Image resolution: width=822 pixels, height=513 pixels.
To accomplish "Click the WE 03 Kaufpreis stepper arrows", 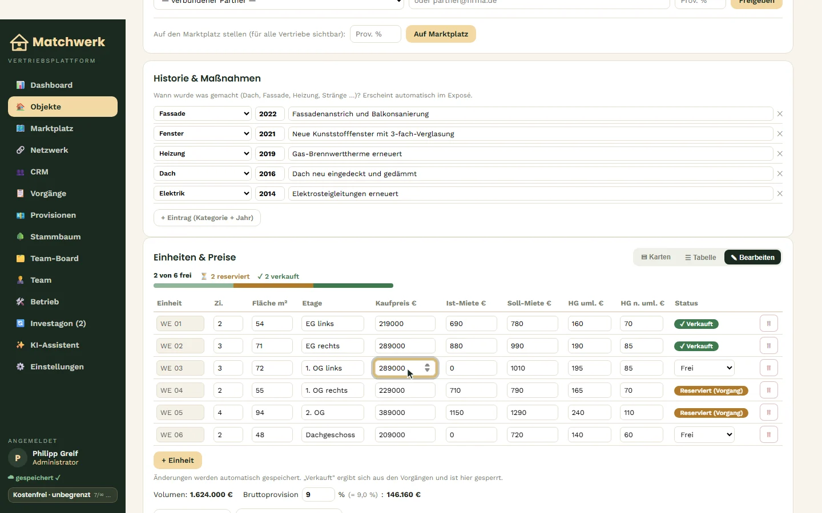I will [x=427, y=368].
